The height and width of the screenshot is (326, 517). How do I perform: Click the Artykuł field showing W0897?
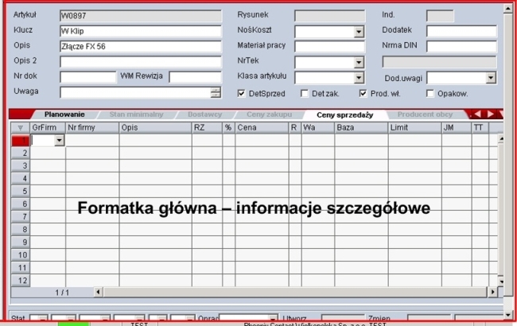141,16
